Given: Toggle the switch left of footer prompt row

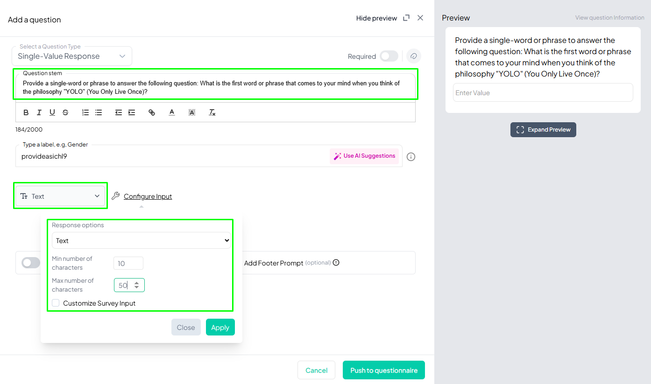Looking at the screenshot, I should pos(31,263).
